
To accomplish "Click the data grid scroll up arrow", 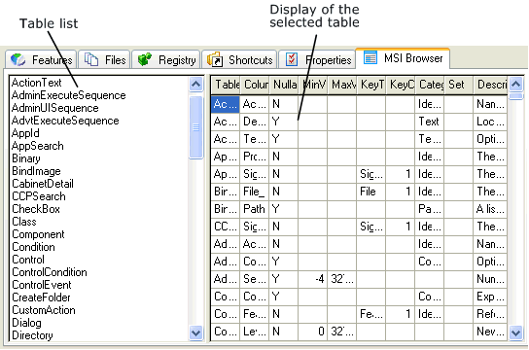I will coord(515,84).
